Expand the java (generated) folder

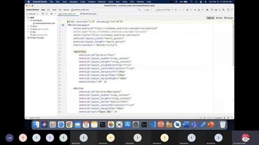click(28, 29)
